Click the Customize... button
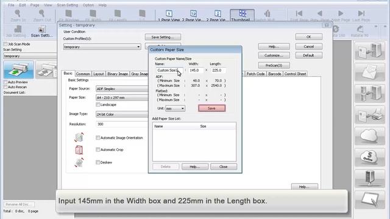The image size is (390, 219). (274, 55)
